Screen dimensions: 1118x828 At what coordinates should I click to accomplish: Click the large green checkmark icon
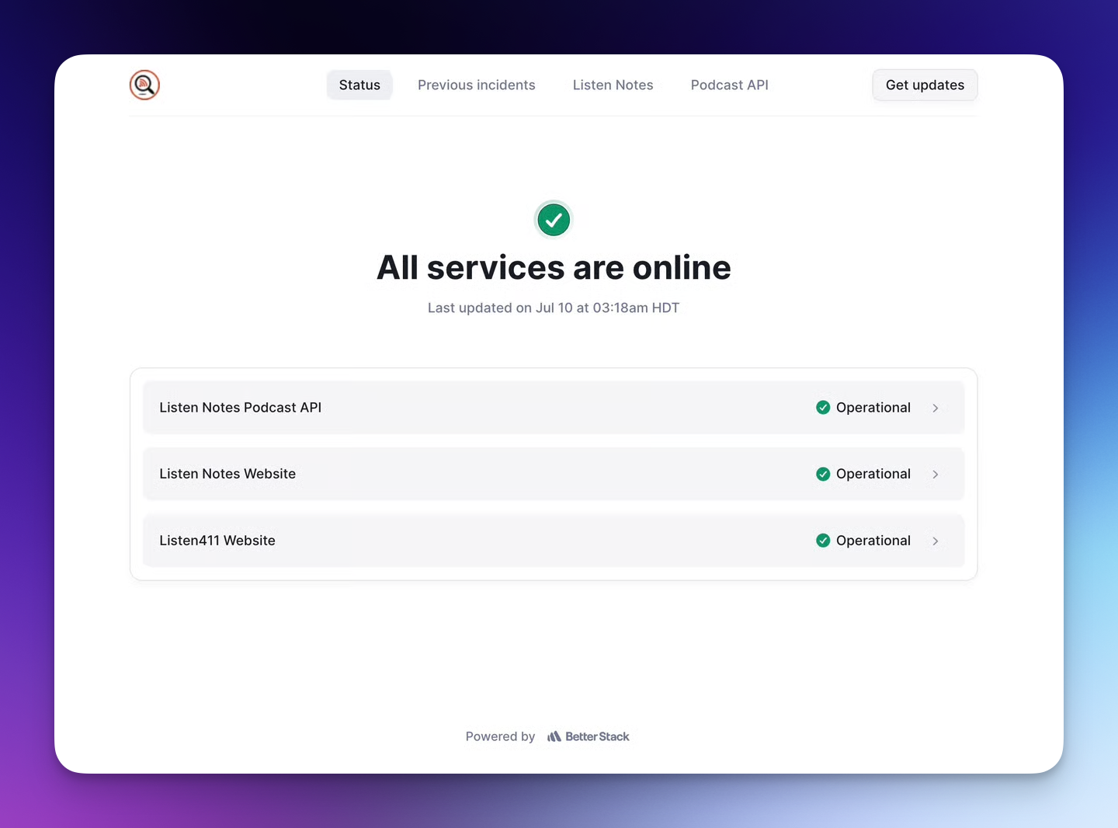[554, 220]
